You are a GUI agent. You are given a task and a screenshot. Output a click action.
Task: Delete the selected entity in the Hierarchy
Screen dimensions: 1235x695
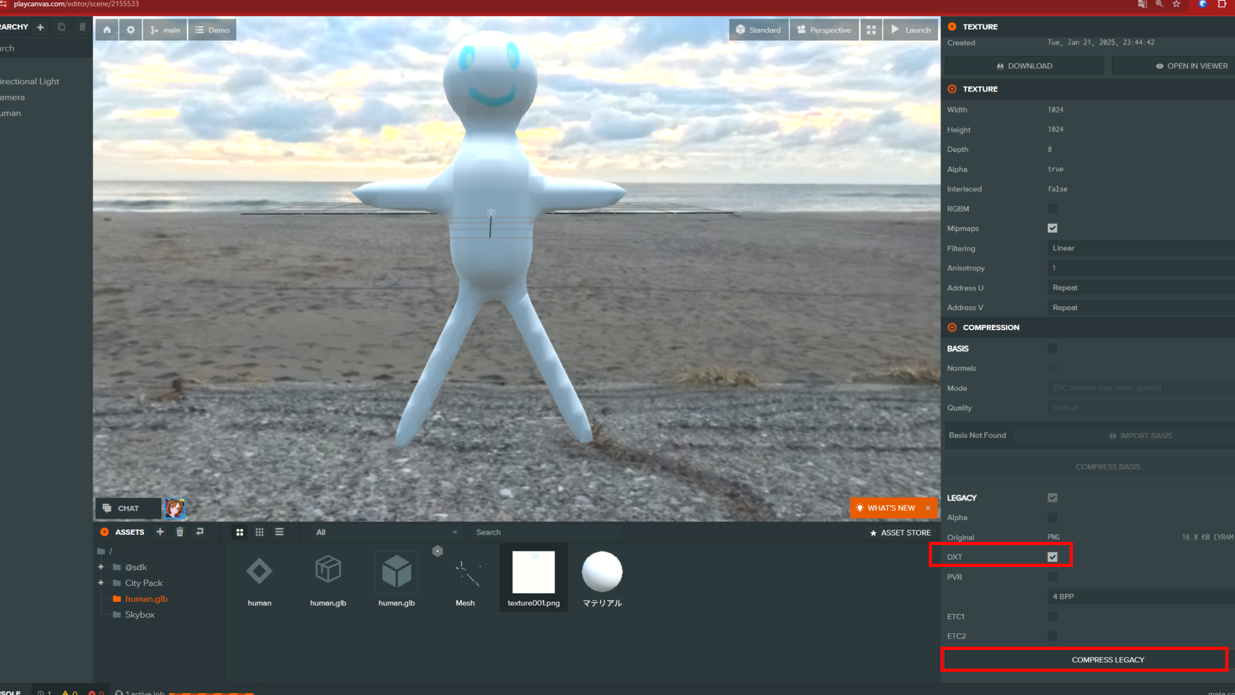point(82,27)
